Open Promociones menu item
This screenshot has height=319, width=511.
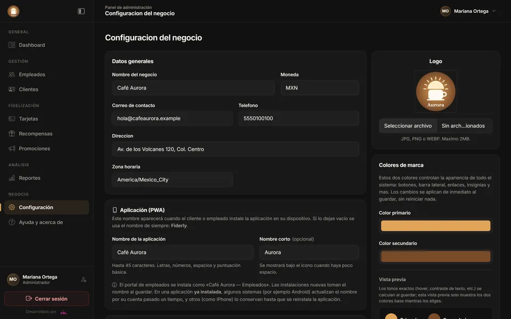47,148
